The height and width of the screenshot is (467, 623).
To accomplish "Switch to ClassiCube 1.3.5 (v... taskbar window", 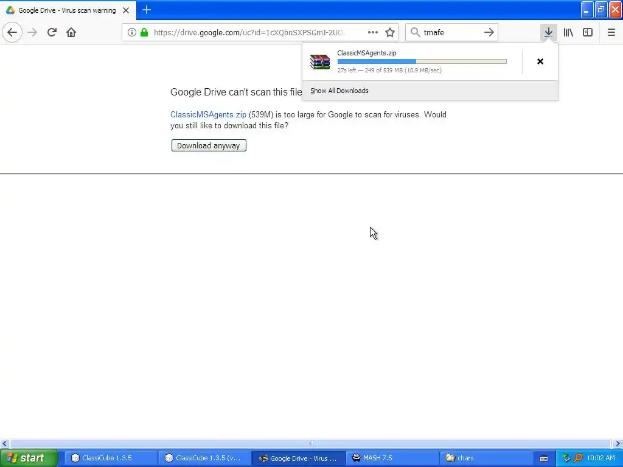I will [x=204, y=458].
